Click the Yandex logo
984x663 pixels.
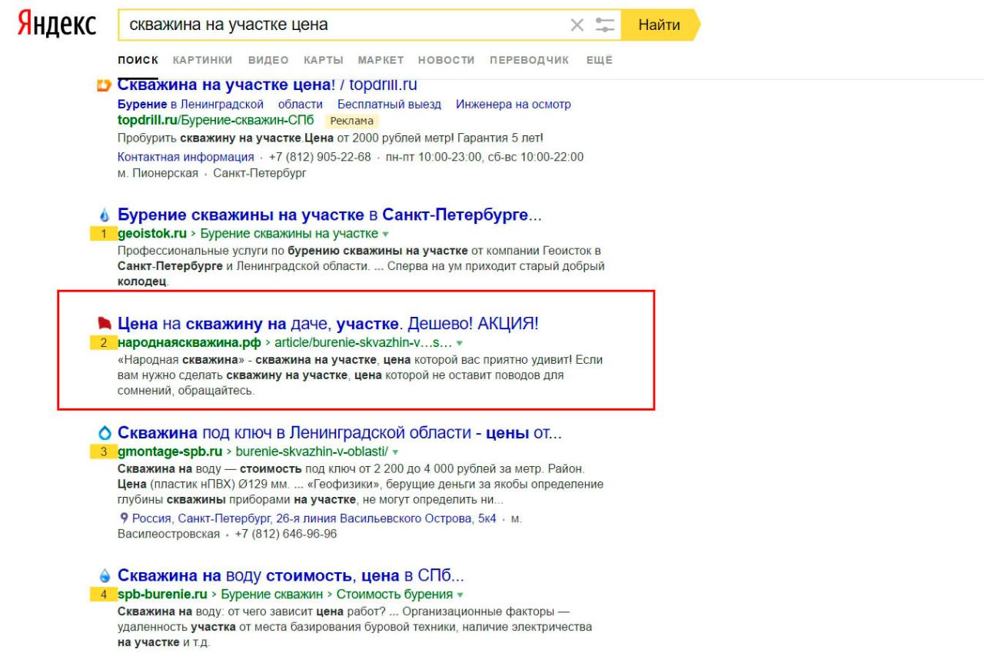click(x=56, y=25)
